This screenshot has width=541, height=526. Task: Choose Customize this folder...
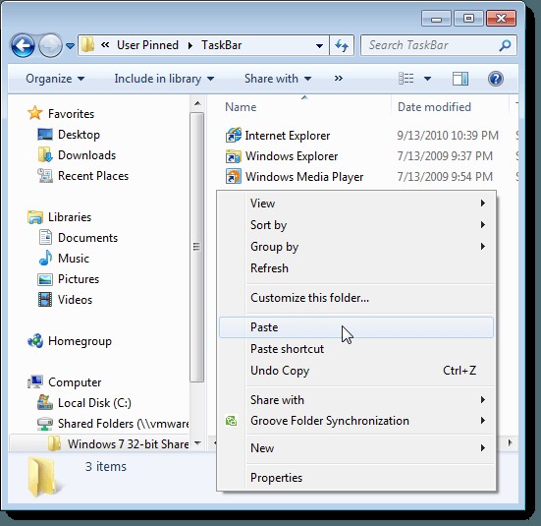point(356,298)
